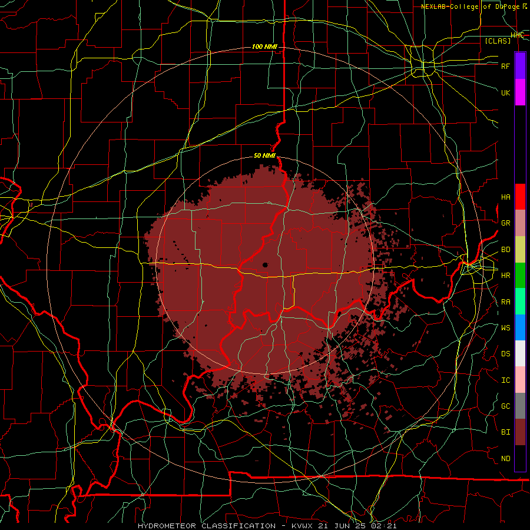Click the RF legend label
This screenshot has width=530, height=530.
505,66
